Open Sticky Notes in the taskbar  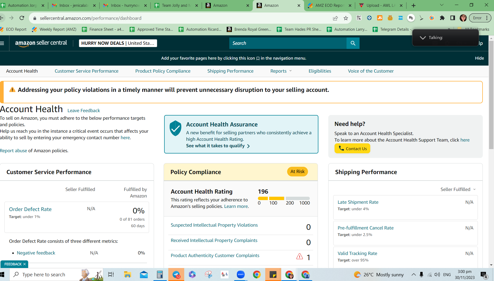tap(273, 274)
